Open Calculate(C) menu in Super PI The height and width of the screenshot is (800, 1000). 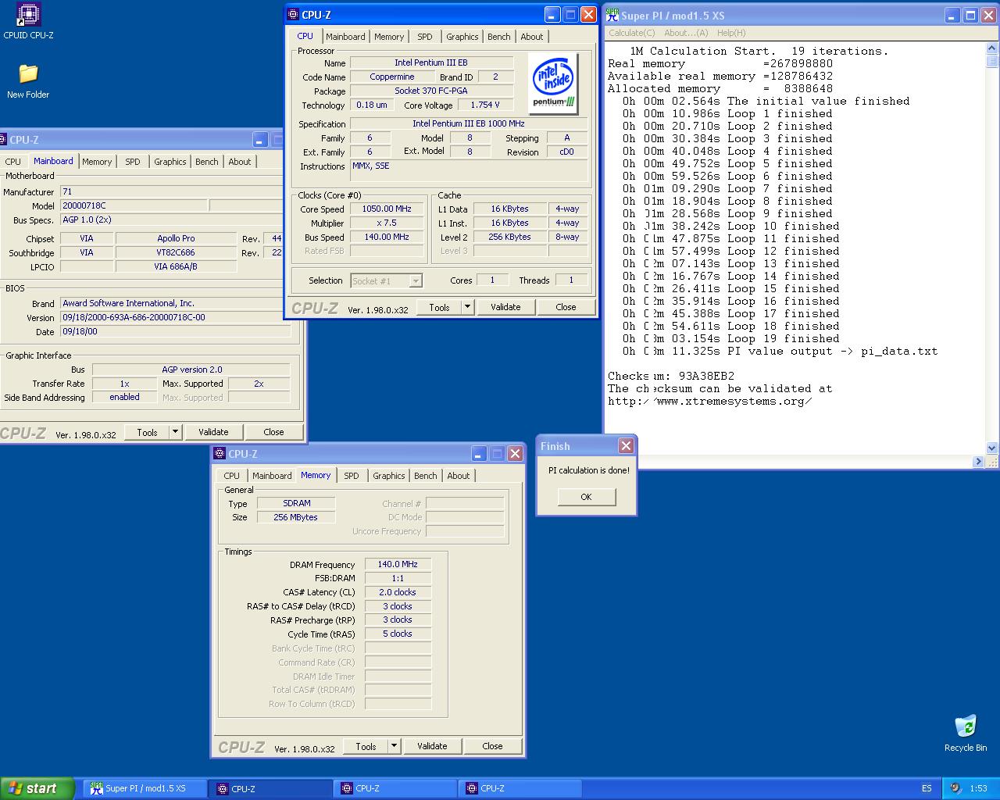click(632, 33)
